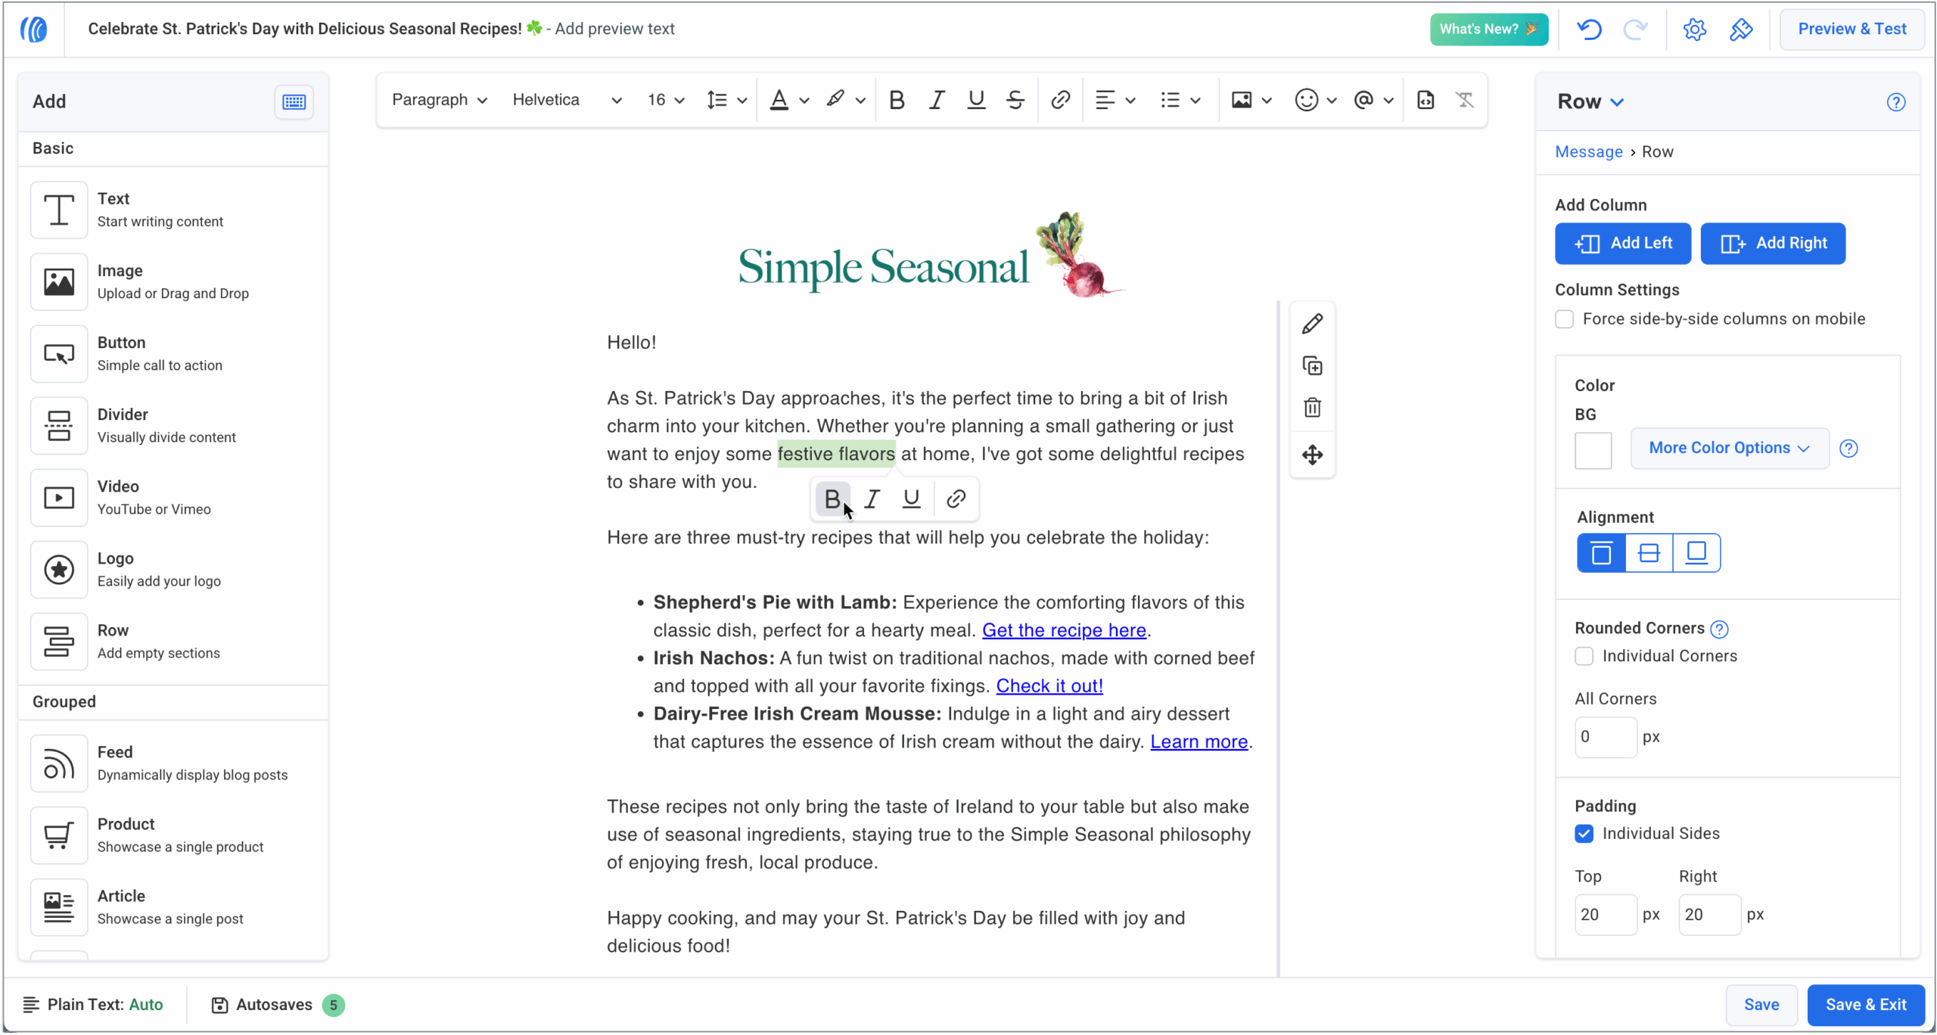The image size is (1937, 1035).
Task: Click the clear formatting icon in the toolbar
Action: pyautogui.click(x=1465, y=100)
